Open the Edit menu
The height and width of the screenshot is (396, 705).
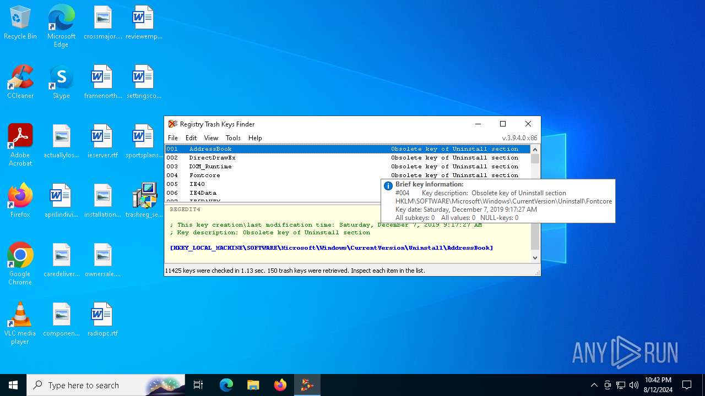[x=191, y=138]
